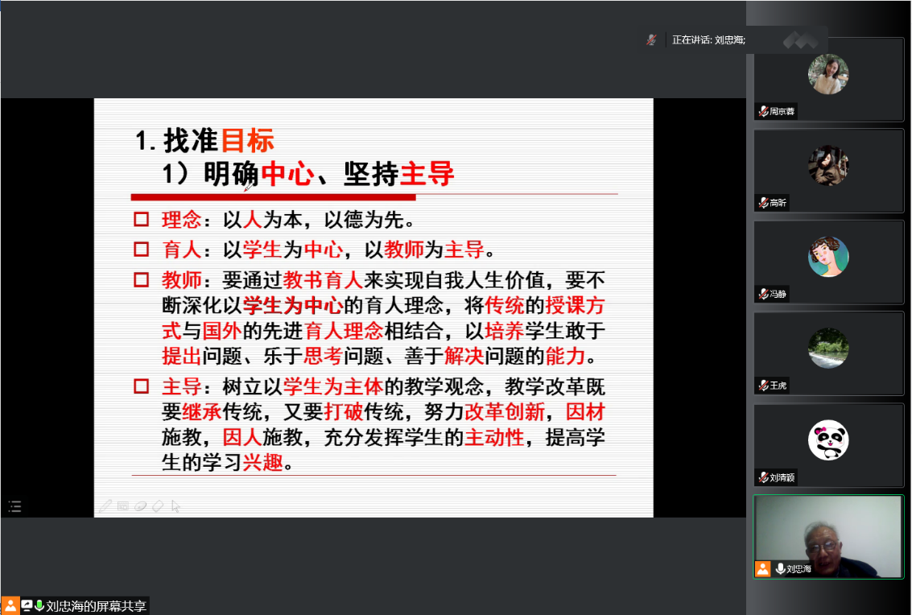Click the green microphone icon at bottom left
Screen dimensions: 912x615
pos(39,605)
